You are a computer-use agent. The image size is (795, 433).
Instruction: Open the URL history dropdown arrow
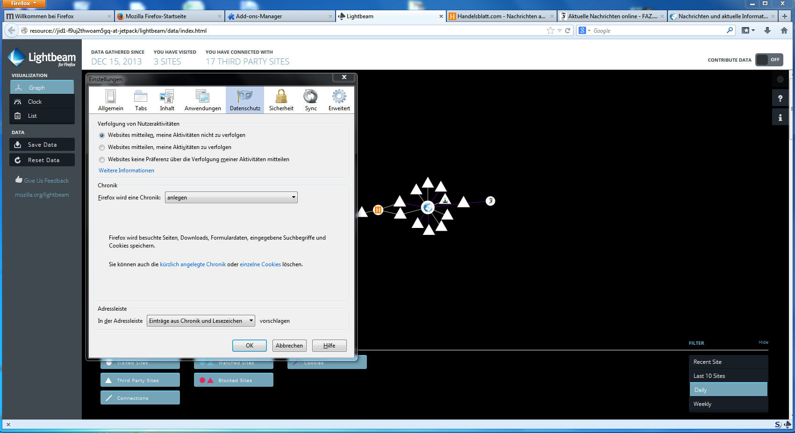[559, 30]
